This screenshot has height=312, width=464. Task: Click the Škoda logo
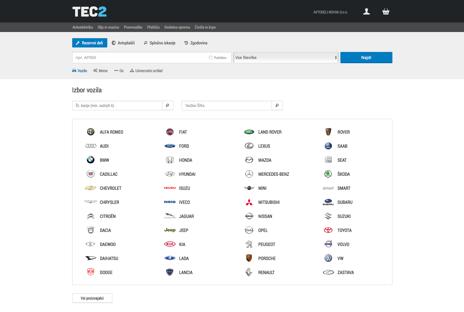pyautogui.click(x=328, y=174)
